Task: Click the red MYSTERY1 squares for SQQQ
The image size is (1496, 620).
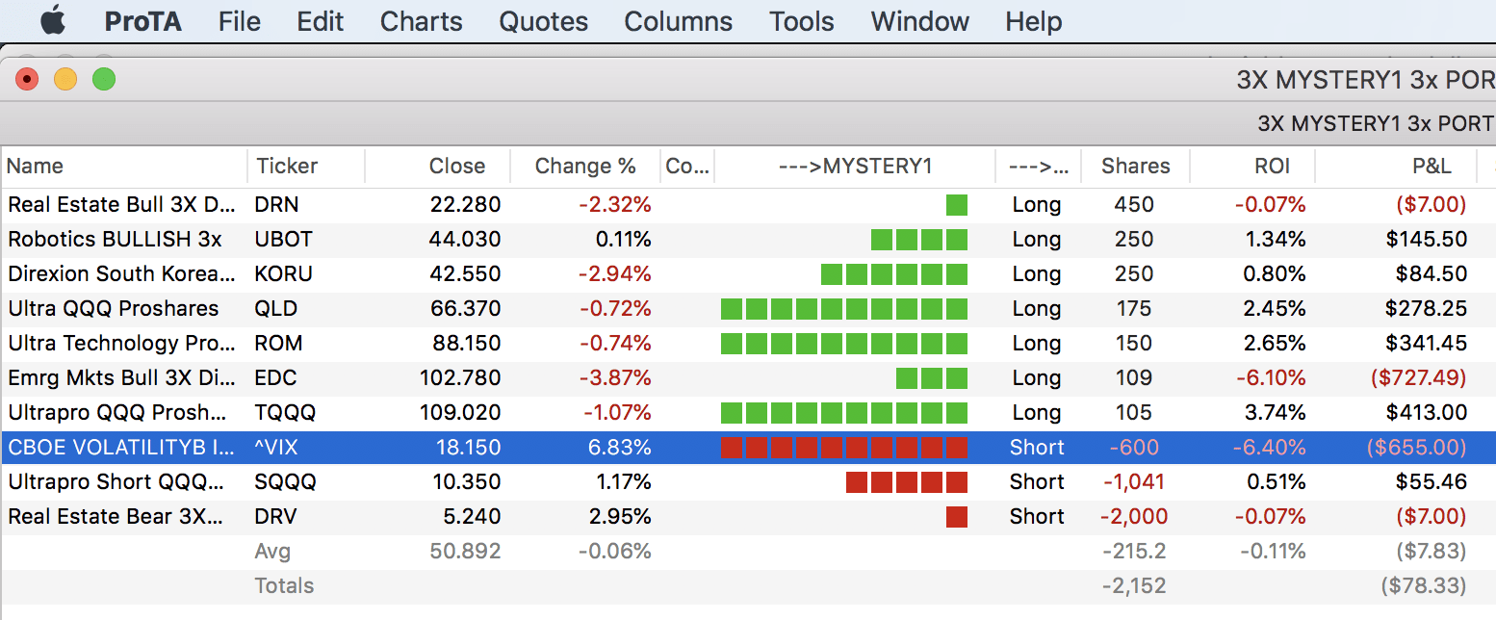Action: (x=906, y=482)
